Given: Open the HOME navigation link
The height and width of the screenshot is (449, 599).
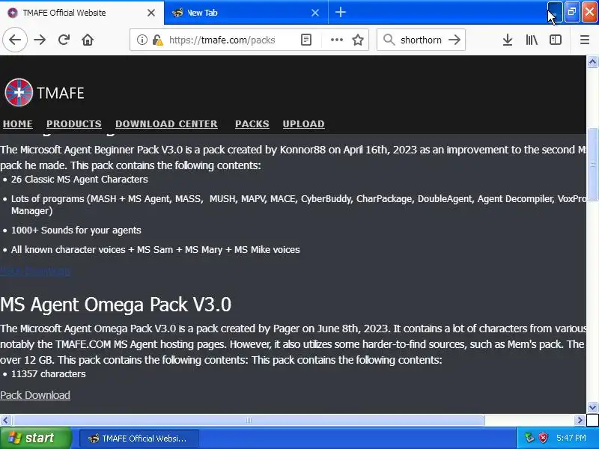Looking at the screenshot, I should [17, 123].
